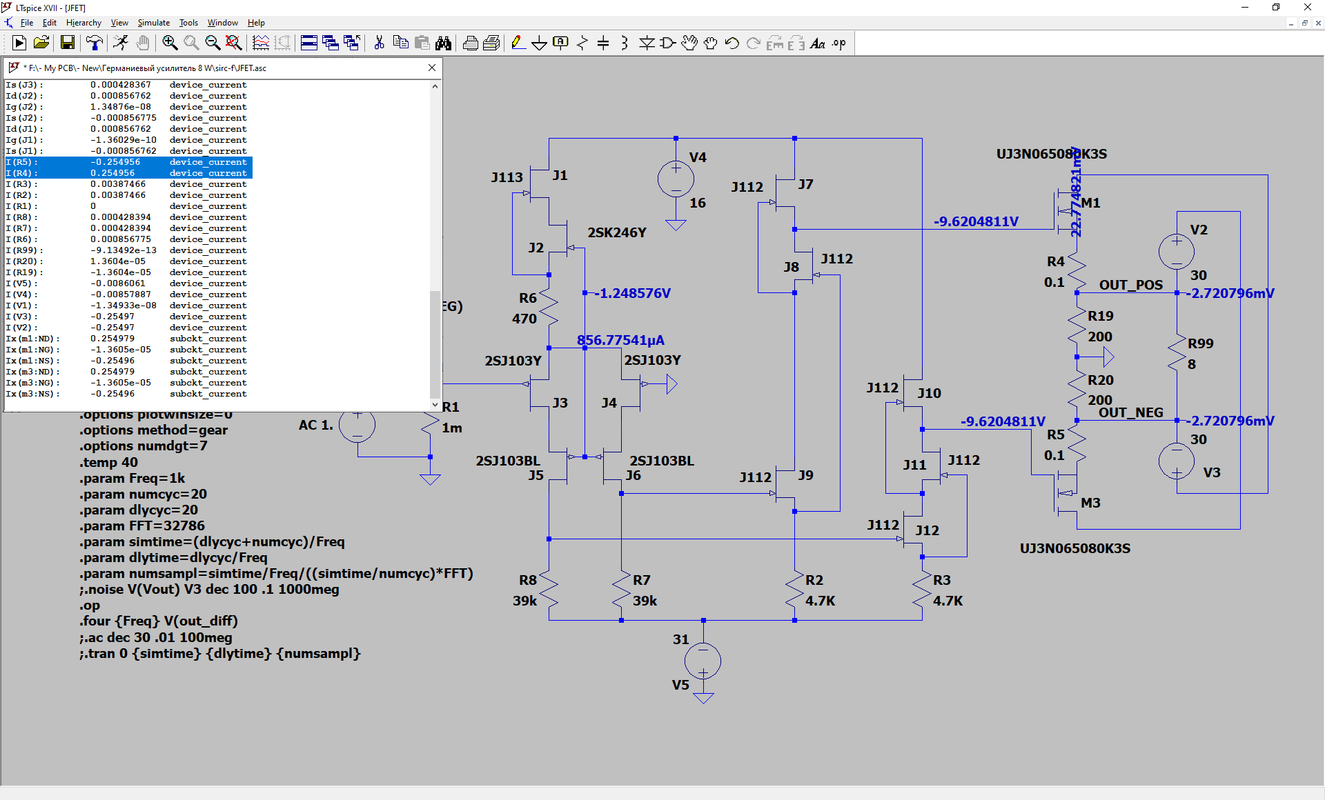Open the Simulate menu
The width and height of the screenshot is (1325, 800).
coord(153,23)
